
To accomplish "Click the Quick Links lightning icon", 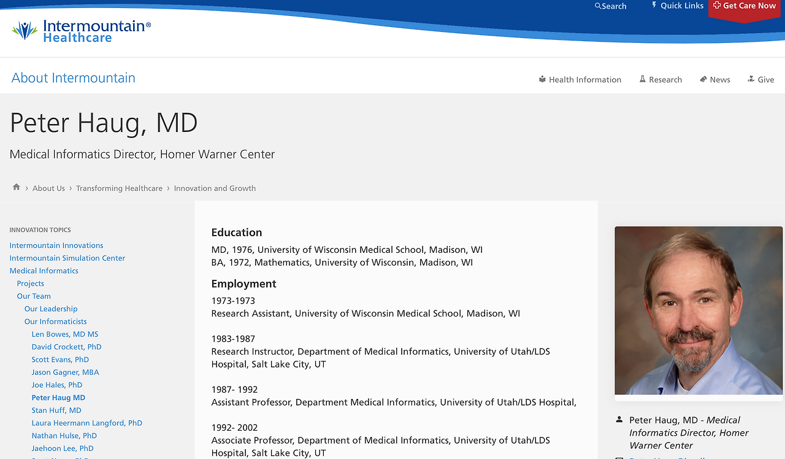I will (654, 5).
